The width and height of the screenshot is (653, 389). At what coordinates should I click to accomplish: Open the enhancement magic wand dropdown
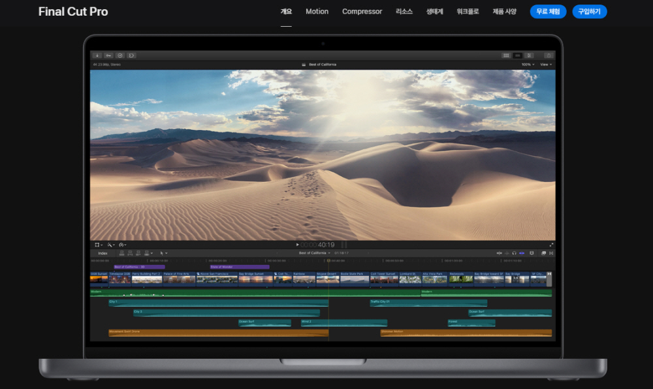pyautogui.click(x=111, y=245)
